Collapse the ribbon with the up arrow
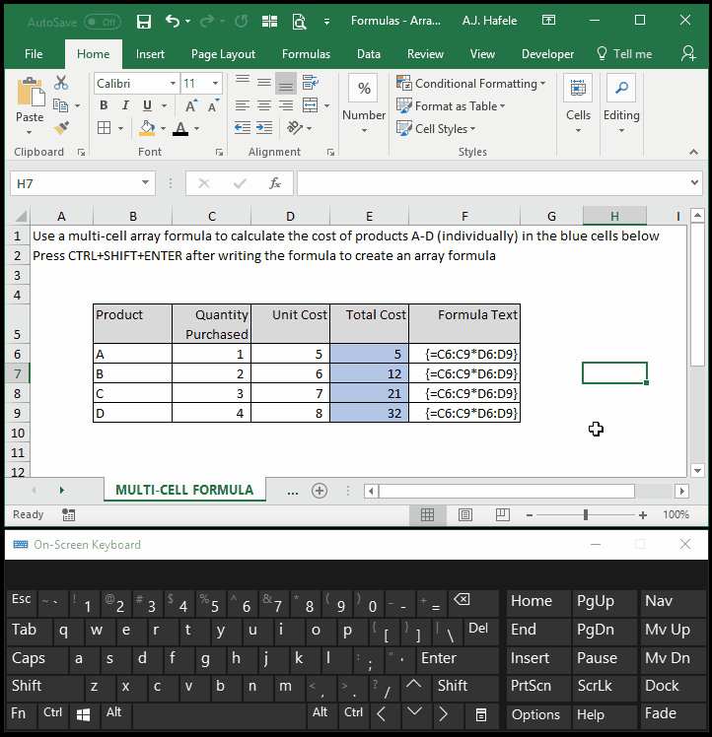Viewport: 712px width, 737px height. 693,152
